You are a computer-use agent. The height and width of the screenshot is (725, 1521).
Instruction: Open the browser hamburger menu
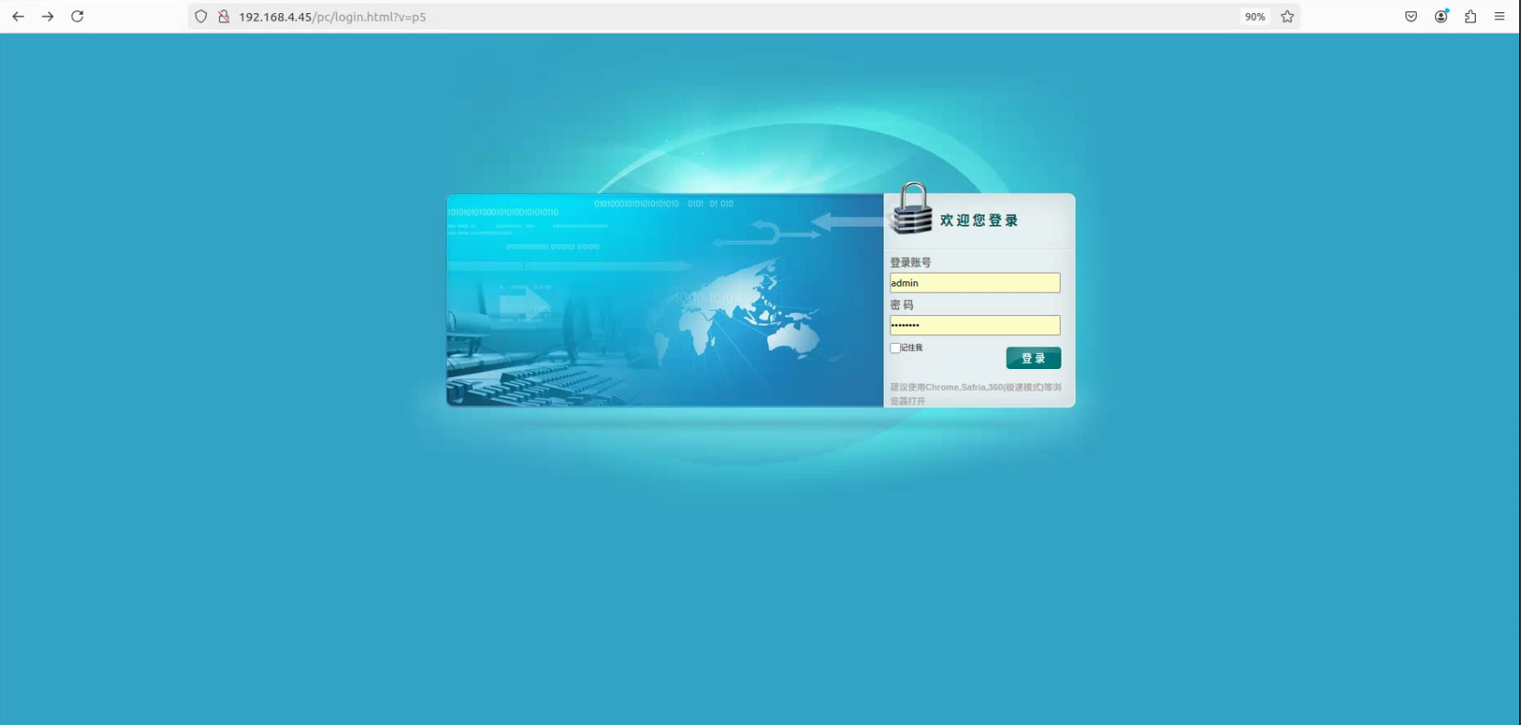point(1500,16)
